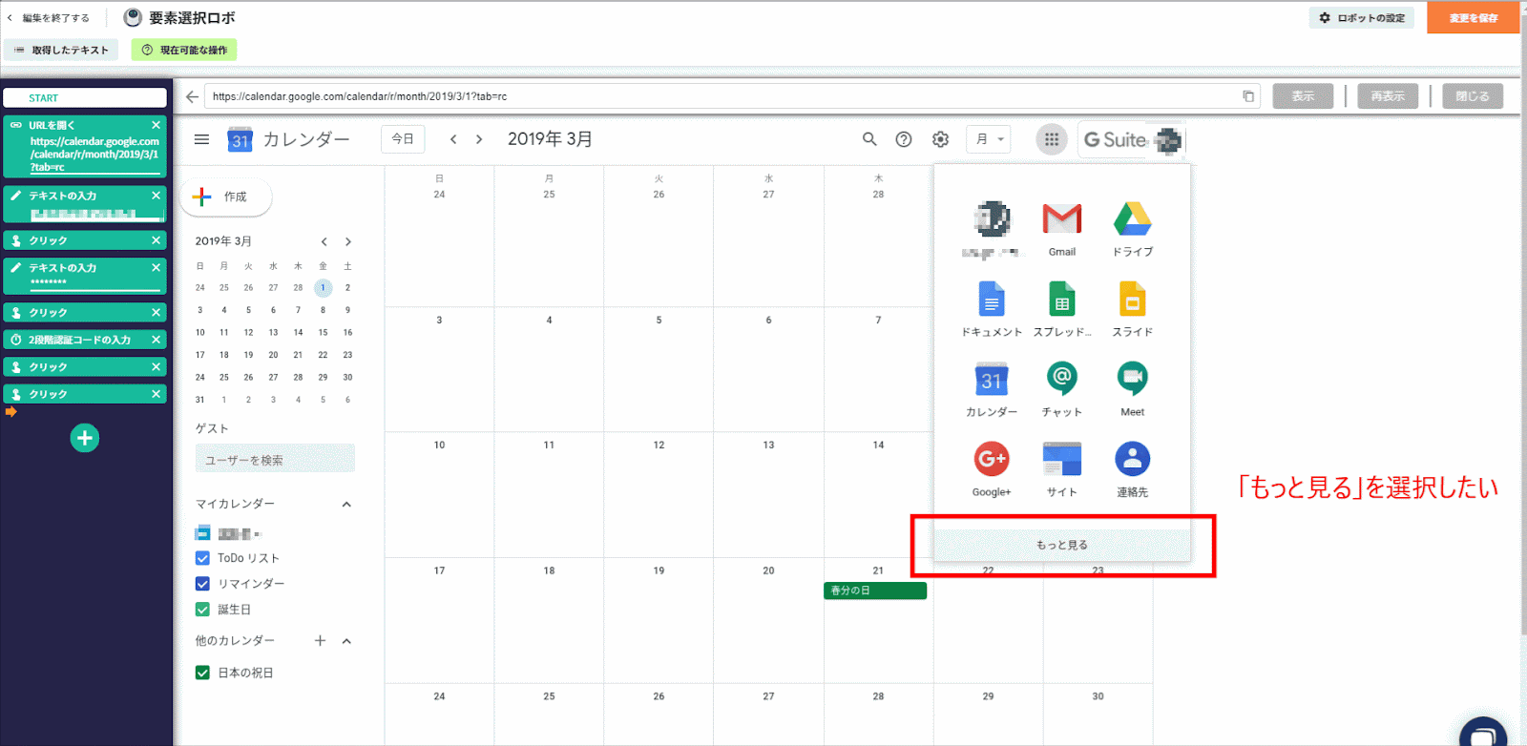This screenshot has width=1527, height=746.
Task: Click day 12 cell in month grid
Action: (659, 494)
